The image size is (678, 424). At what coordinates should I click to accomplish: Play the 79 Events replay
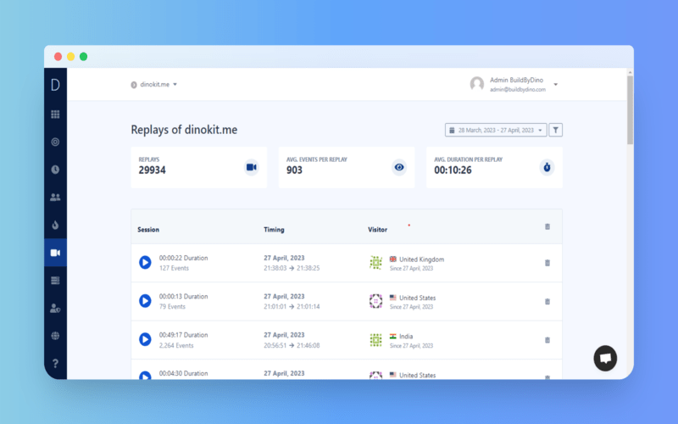coord(145,301)
